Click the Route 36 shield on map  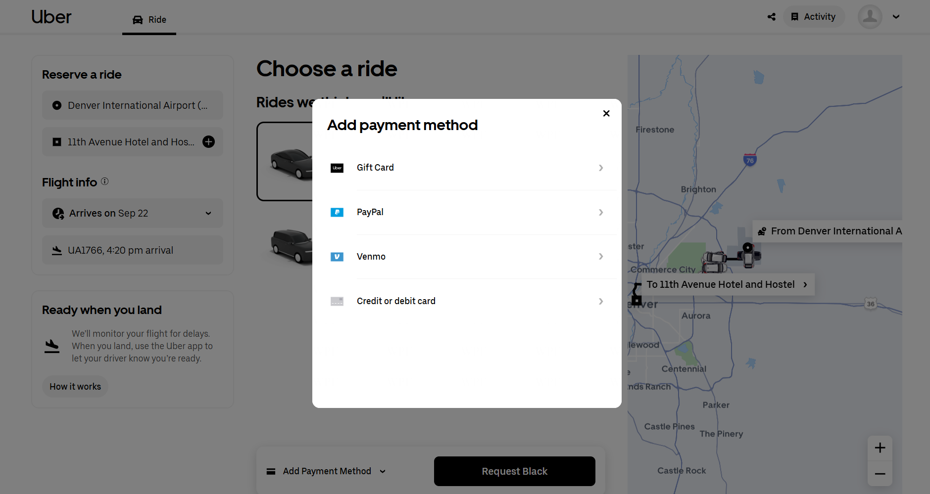[x=871, y=304]
